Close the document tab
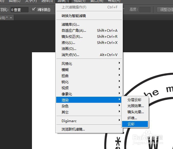The image size is (173, 149). 11,18
